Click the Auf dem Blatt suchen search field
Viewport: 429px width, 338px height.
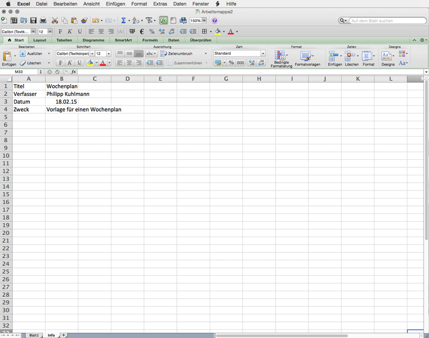tap(387, 21)
